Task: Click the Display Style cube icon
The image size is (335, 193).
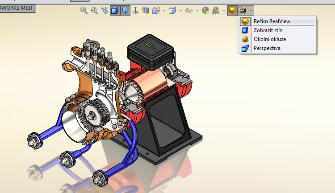Action: point(172,10)
